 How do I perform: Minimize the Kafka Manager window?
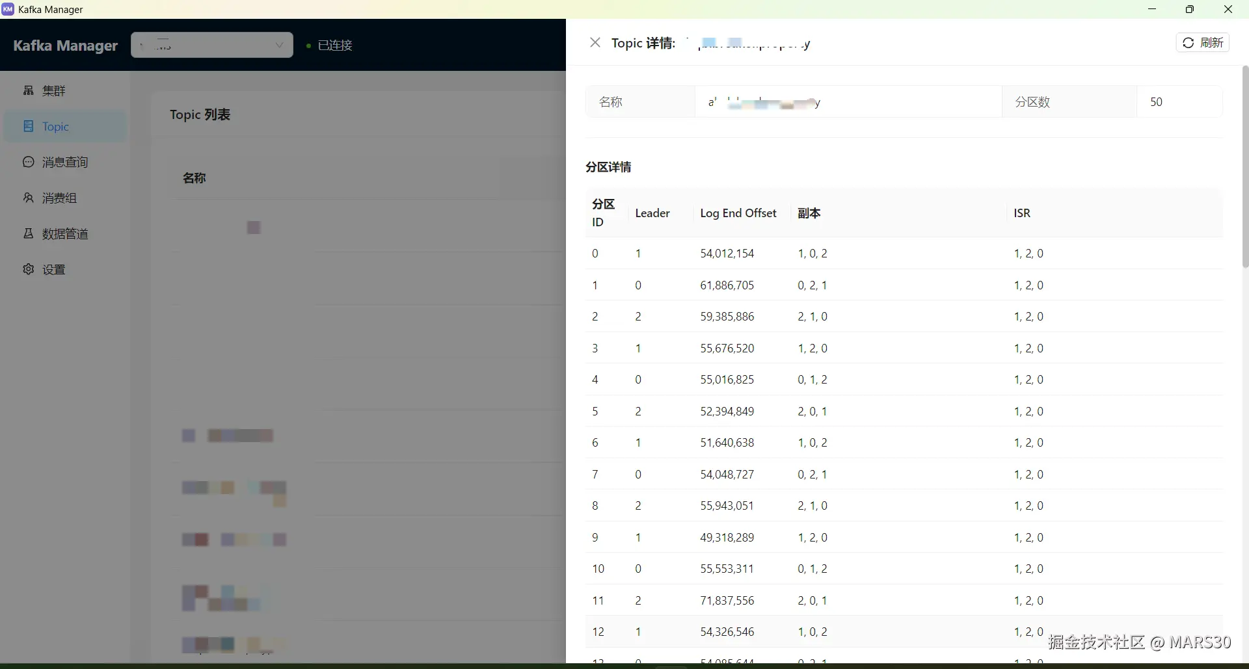pyautogui.click(x=1152, y=9)
